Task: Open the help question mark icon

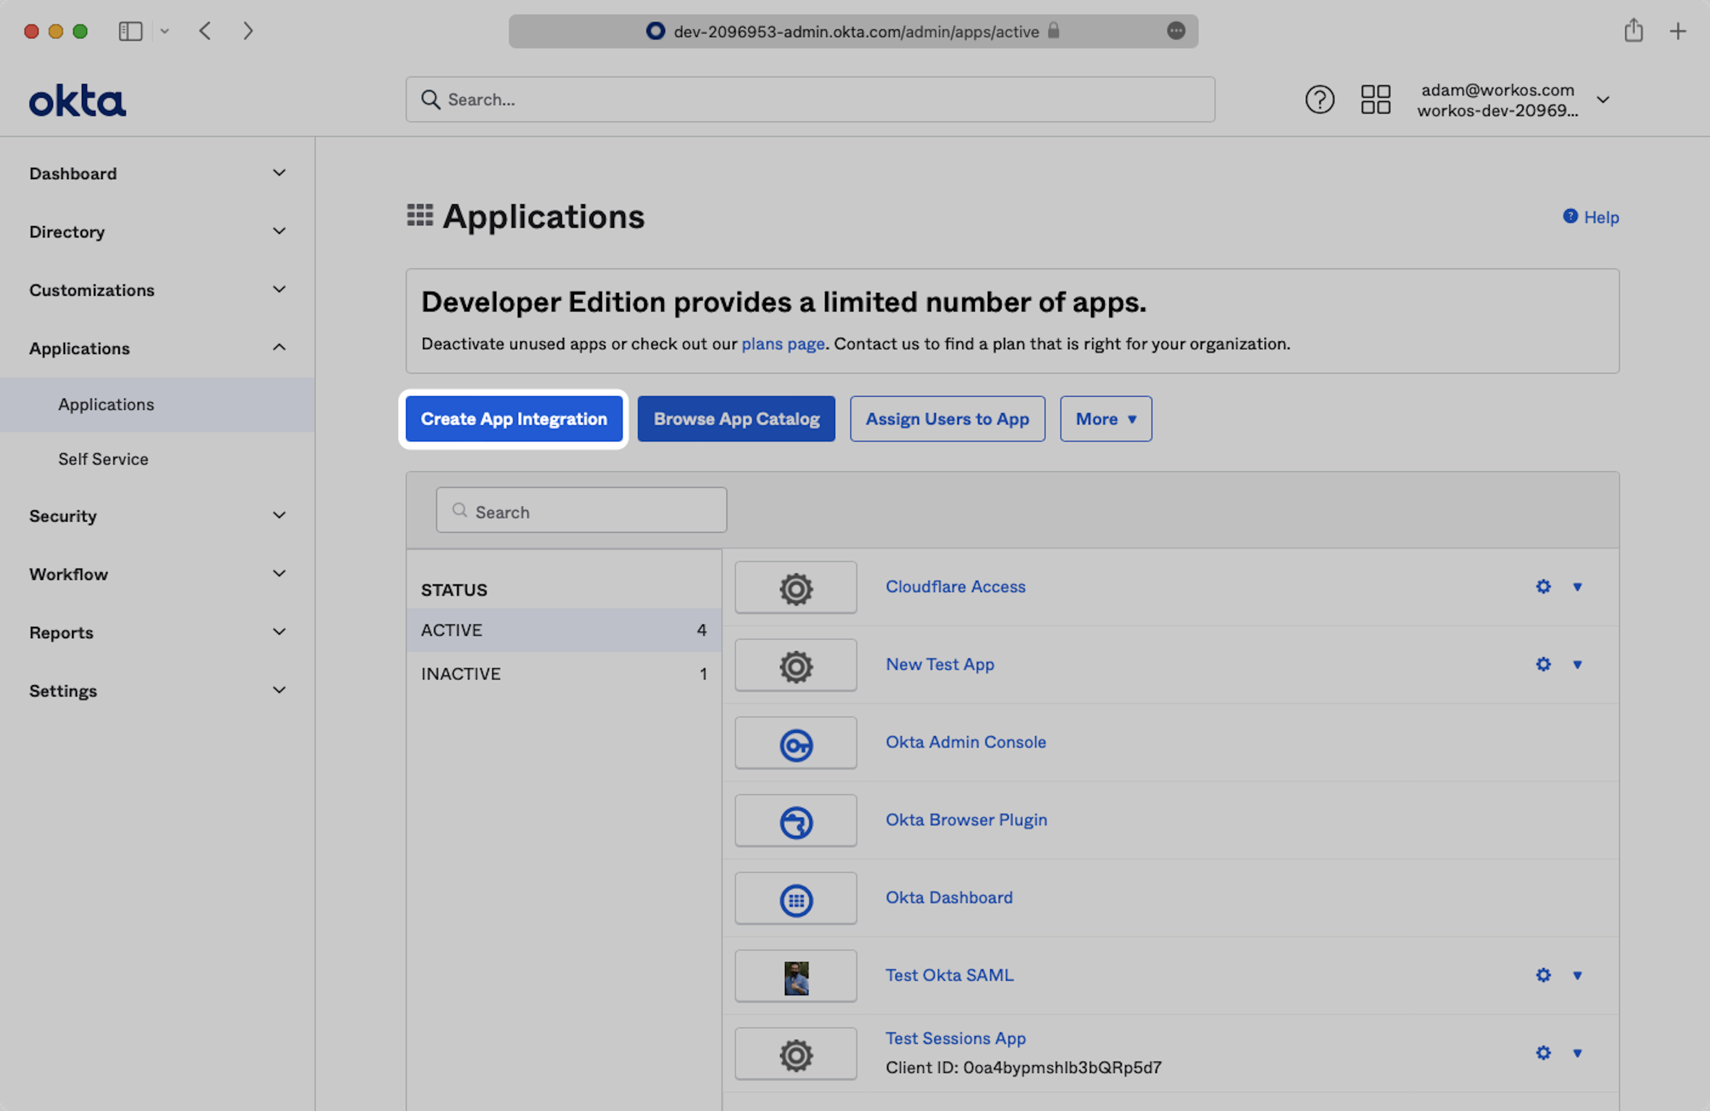Action: click(1319, 99)
